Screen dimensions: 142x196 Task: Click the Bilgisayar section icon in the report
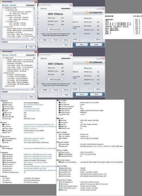[1, 101]
